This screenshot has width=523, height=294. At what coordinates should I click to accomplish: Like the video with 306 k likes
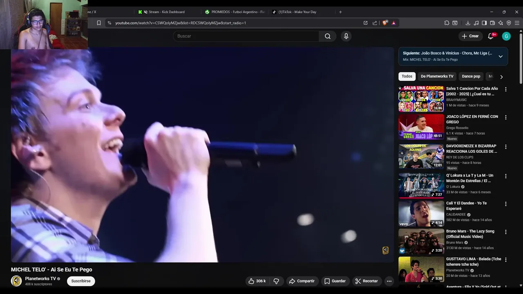[x=257, y=281]
